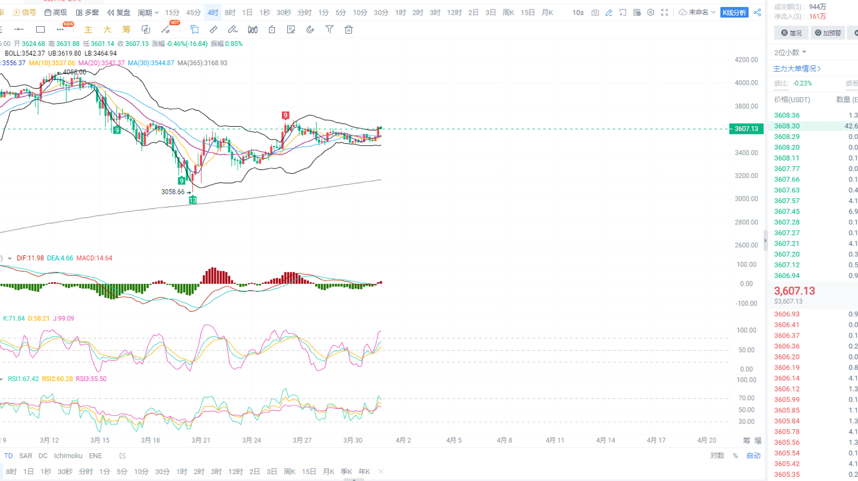Click the paperclip magnet icon
858x481 pixels.
(310, 29)
